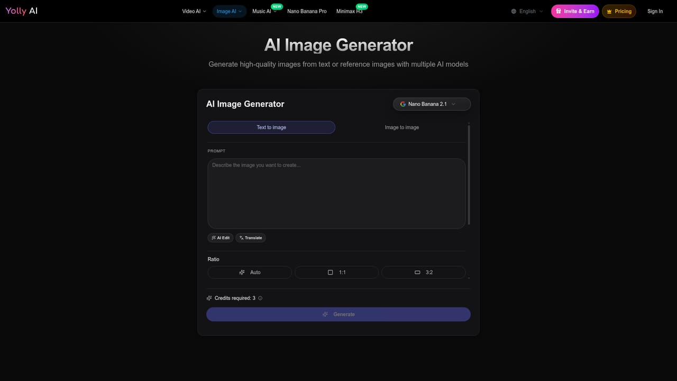Click the sparkle icon next to Credits required
The width and height of the screenshot is (677, 381).
tap(209, 298)
